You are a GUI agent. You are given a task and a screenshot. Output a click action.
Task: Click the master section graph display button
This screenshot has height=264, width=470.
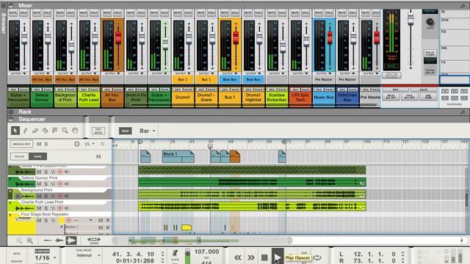(x=391, y=76)
